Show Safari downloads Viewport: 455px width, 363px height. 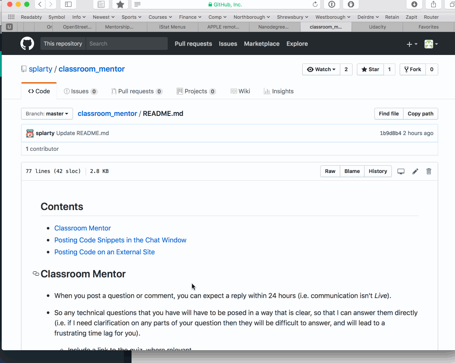click(x=414, y=4)
